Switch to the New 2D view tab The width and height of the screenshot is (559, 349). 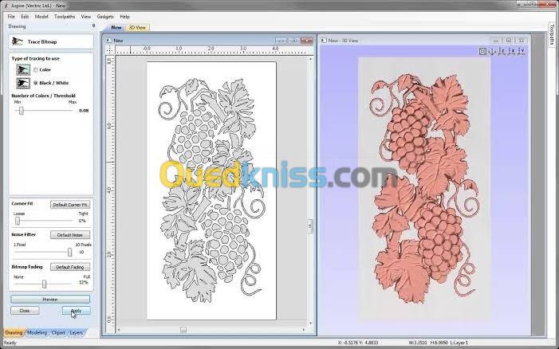[x=116, y=27]
